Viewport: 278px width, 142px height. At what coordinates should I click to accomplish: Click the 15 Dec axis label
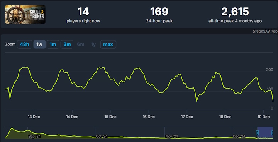pyautogui.click(x=110, y=117)
